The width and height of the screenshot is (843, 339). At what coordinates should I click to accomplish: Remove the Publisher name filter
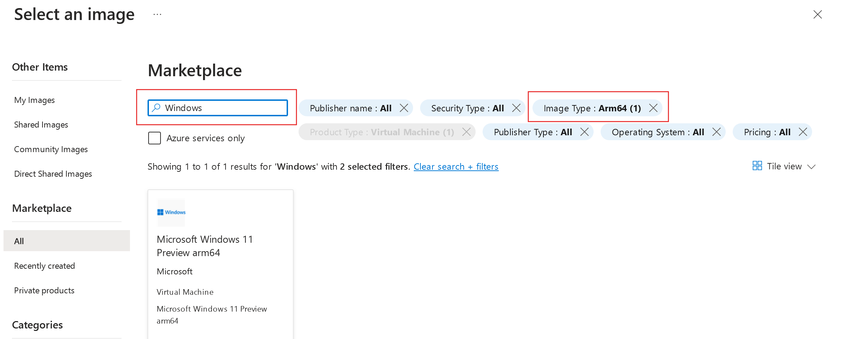pos(404,108)
